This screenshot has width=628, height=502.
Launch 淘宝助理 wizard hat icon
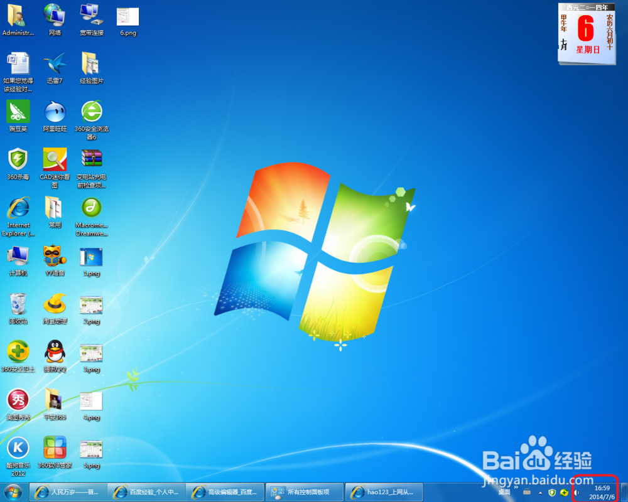click(x=55, y=309)
